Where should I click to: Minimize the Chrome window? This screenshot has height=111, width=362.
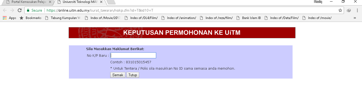coord(331,2)
